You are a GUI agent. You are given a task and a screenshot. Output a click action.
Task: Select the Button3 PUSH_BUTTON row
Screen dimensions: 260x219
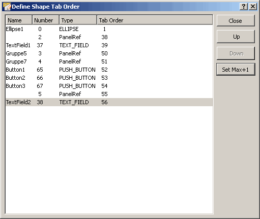click(109, 86)
